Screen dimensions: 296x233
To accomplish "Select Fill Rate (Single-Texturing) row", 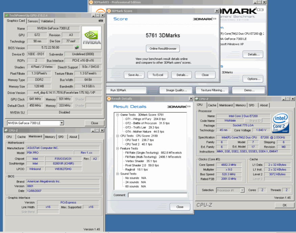I will 153,153.
